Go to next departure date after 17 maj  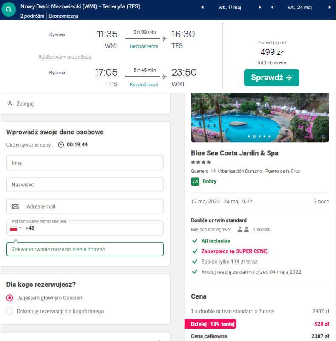click(x=259, y=7)
